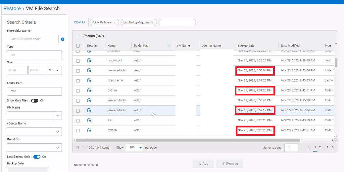Jump to page 2 of results

pos(320,147)
